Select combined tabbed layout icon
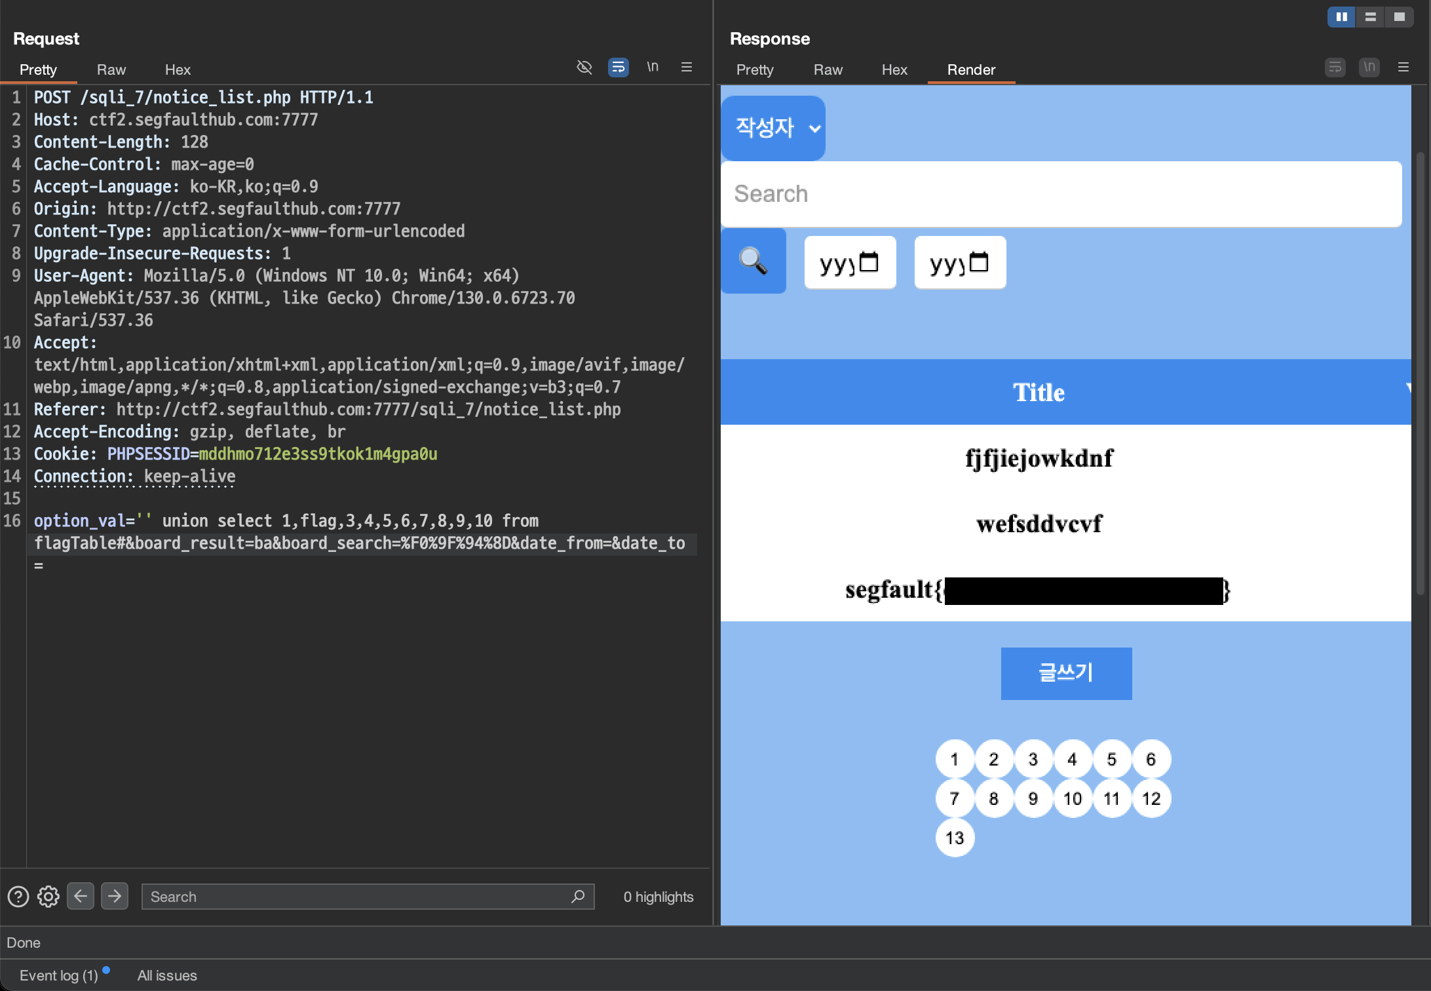Screen dimensions: 1431x991 coord(1399,17)
